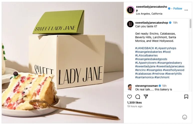The width and height of the screenshot is (195, 125).
Task: Follow sweetladyjanecakeshop
Action: click(x=177, y=8)
